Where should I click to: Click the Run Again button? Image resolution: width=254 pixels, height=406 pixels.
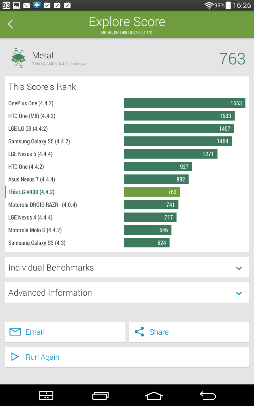pos(127,357)
